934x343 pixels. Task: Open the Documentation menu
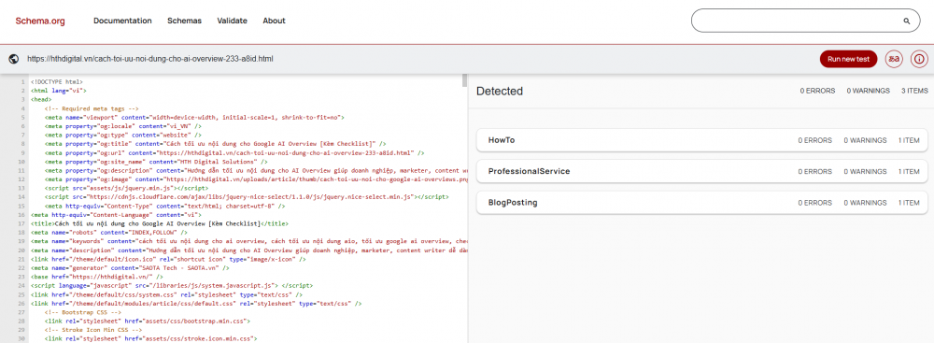pos(122,21)
